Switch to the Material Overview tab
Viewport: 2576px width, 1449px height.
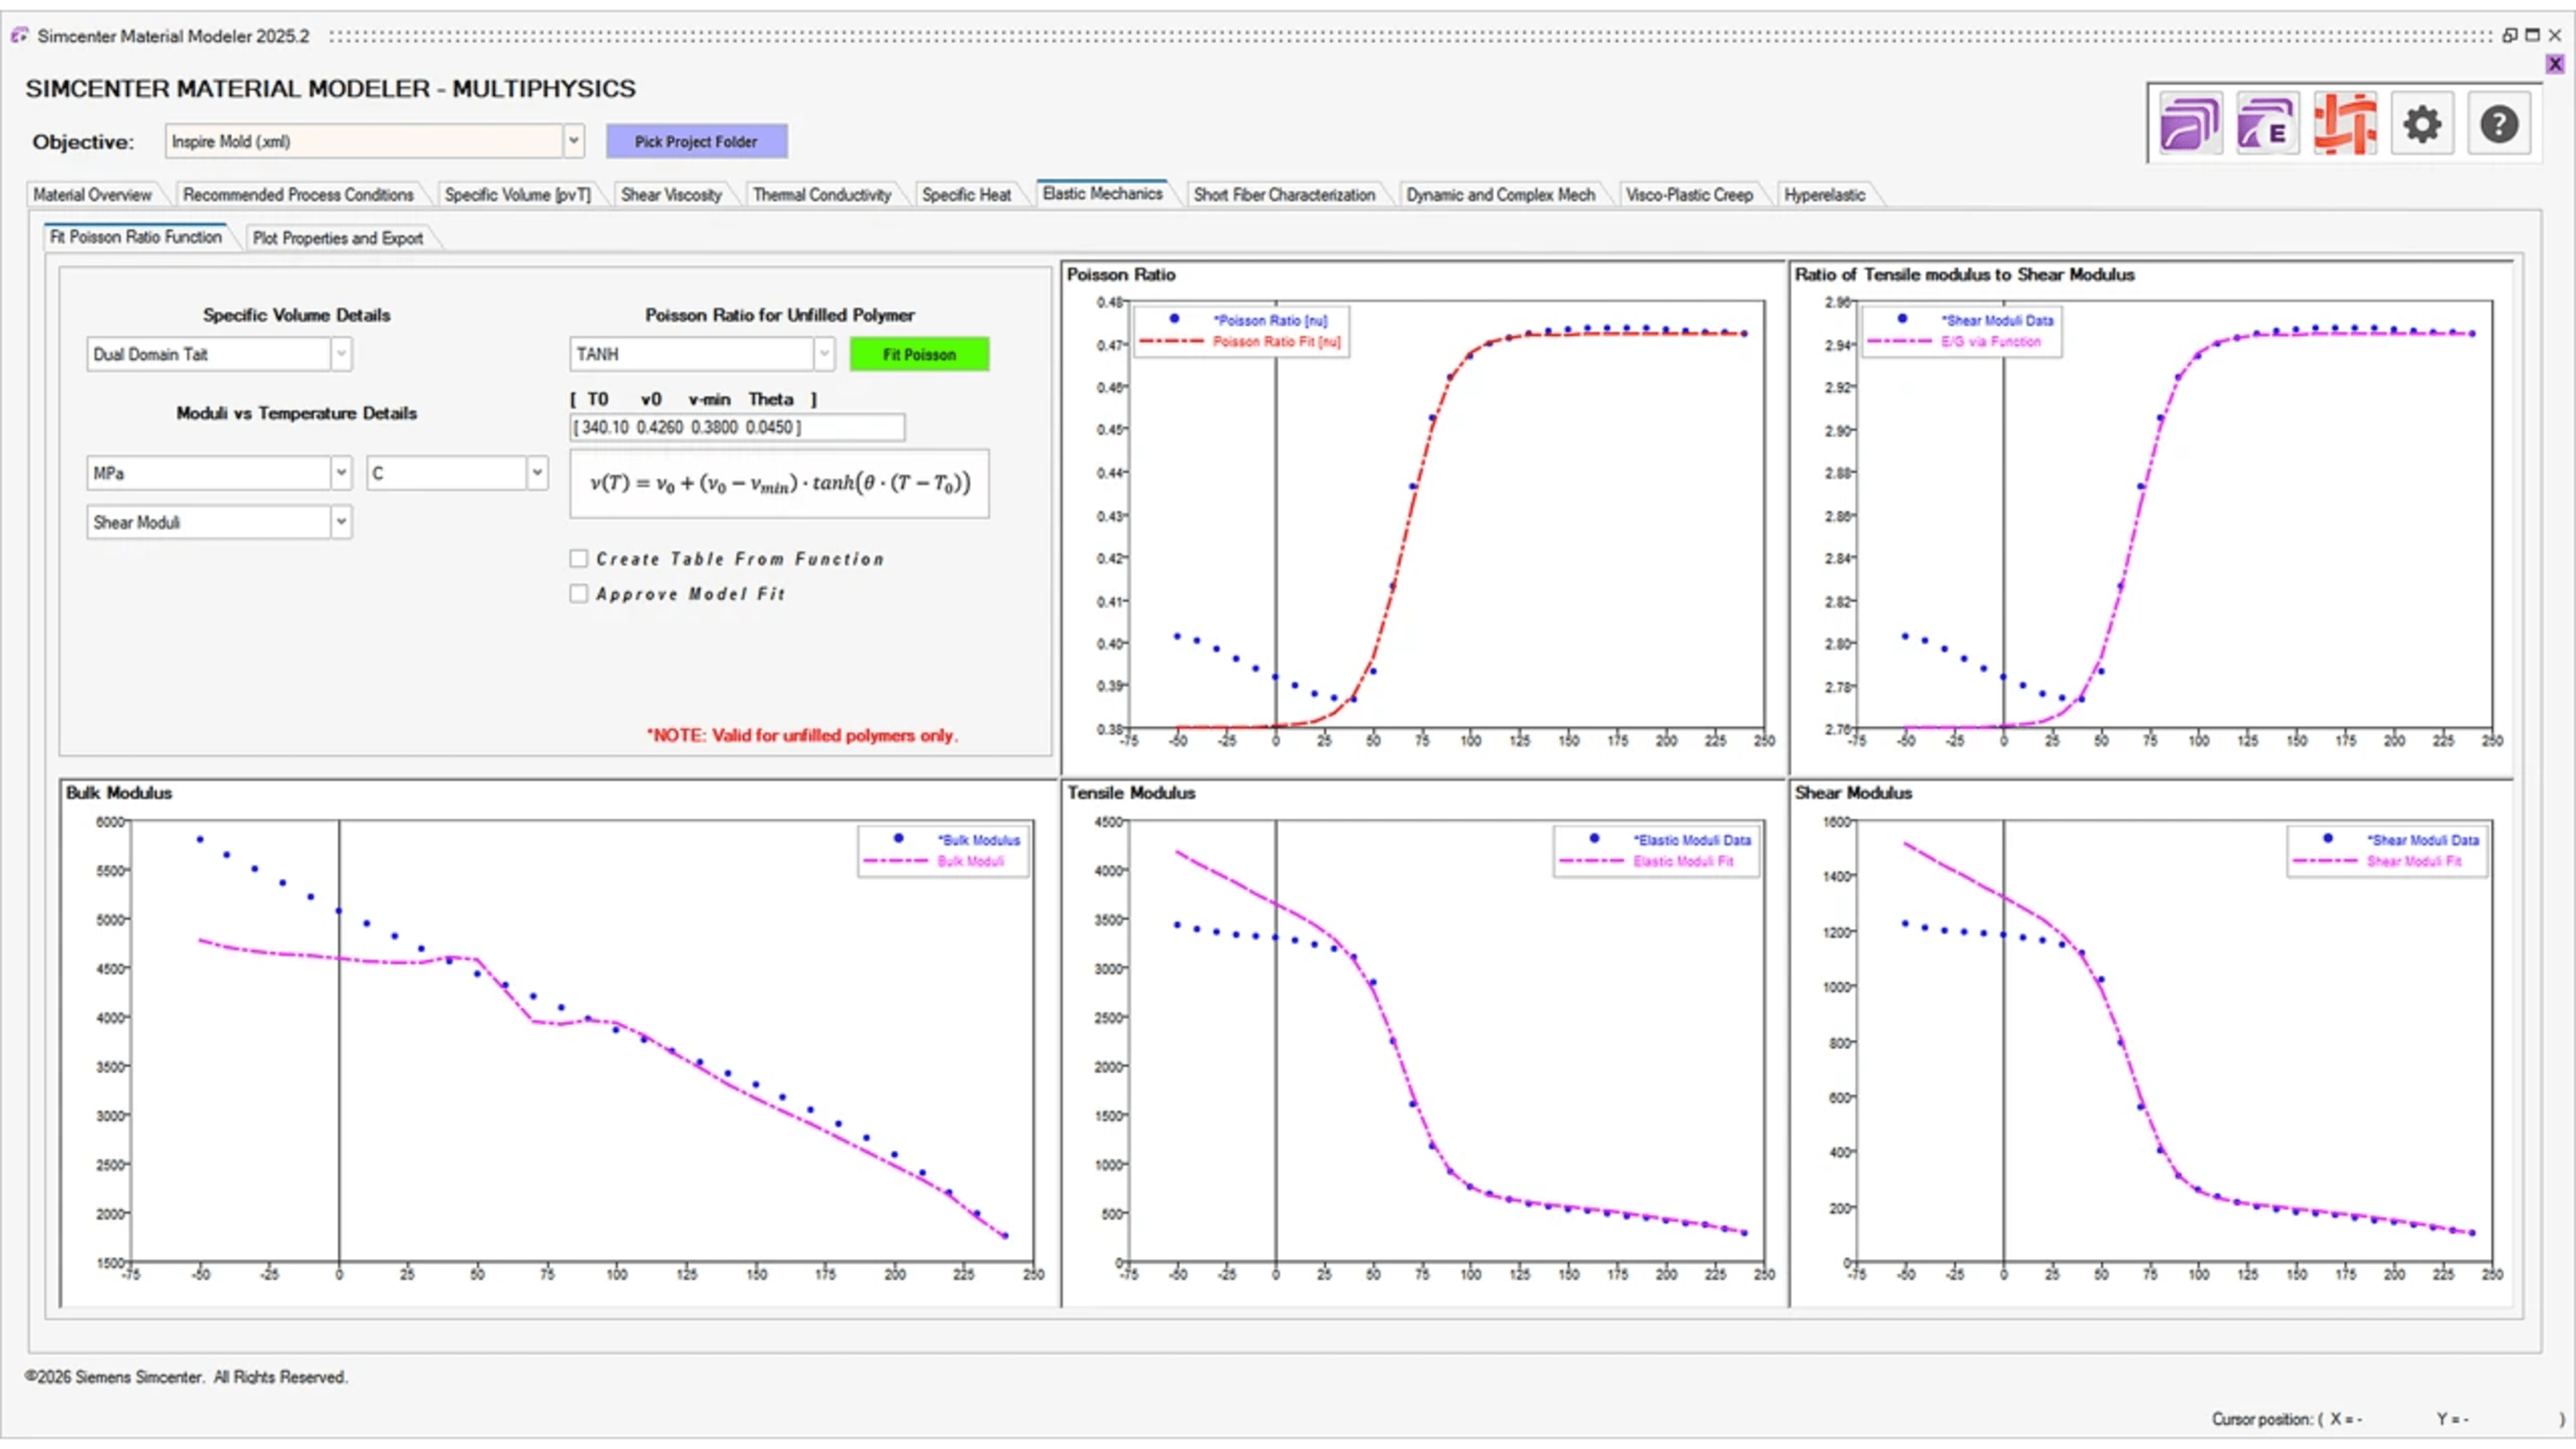[x=92, y=195]
